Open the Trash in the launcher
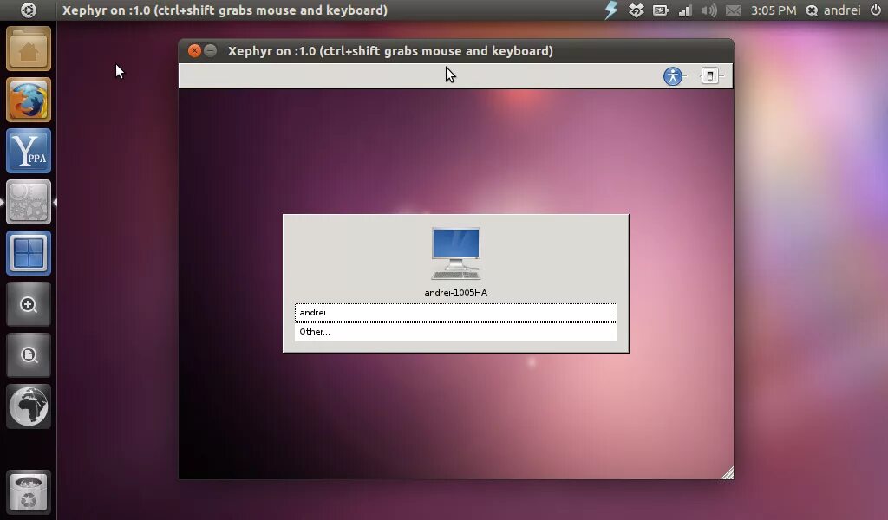The width and height of the screenshot is (888, 520). pos(29,491)
